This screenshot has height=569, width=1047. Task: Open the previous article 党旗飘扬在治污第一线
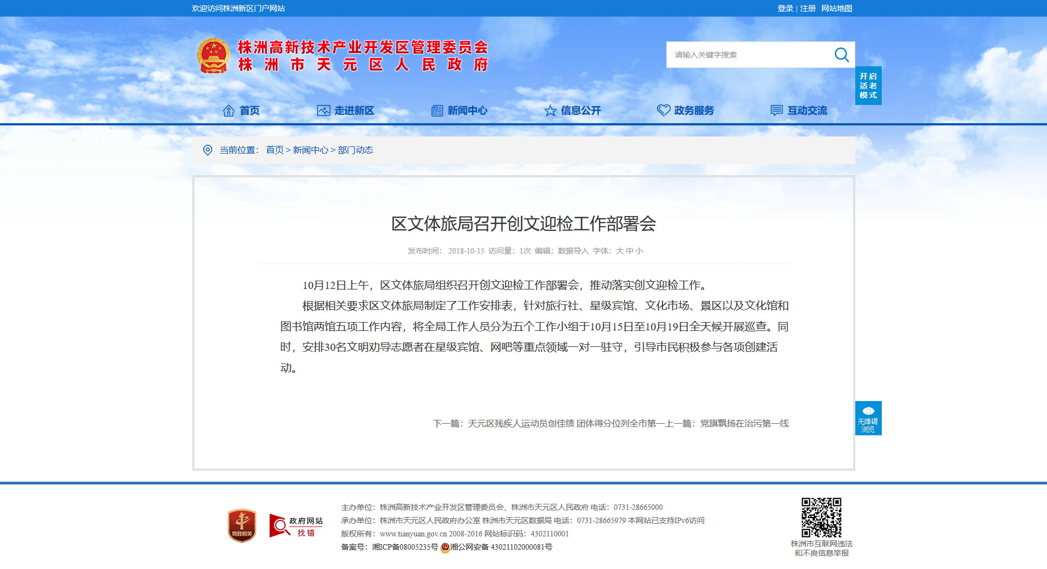tap(745, 424)
